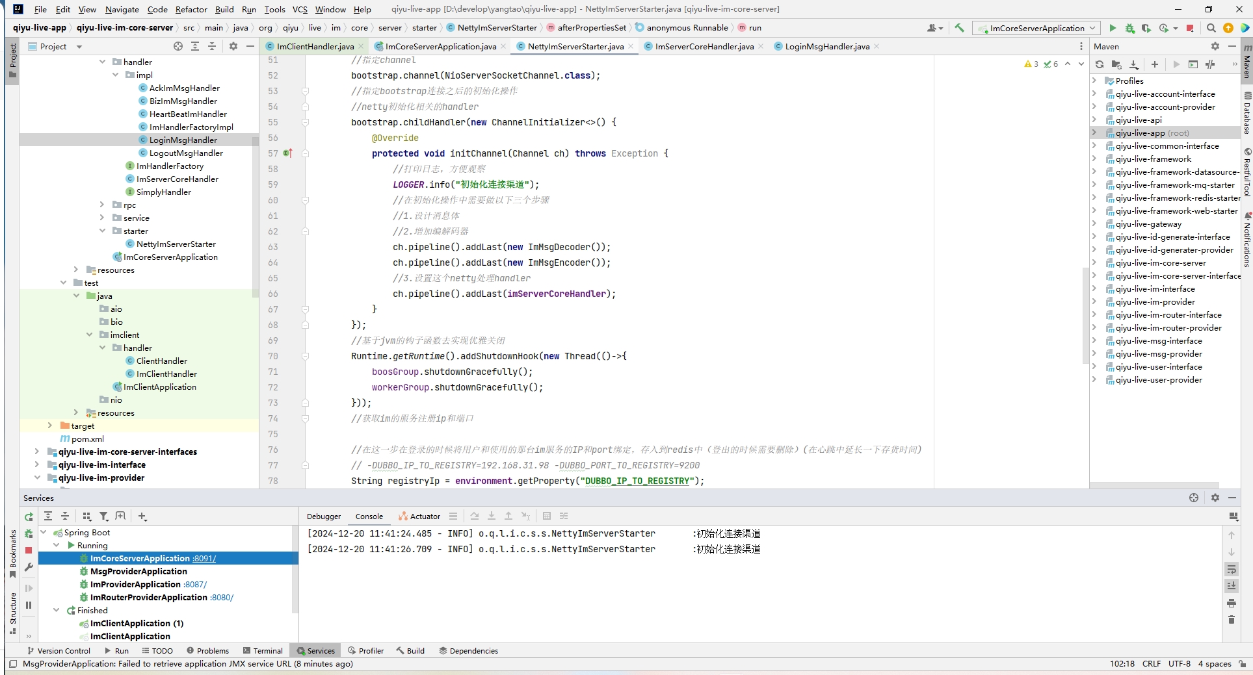Open run configuration dropdown ImCoreServerApplication

(1036, 28)
